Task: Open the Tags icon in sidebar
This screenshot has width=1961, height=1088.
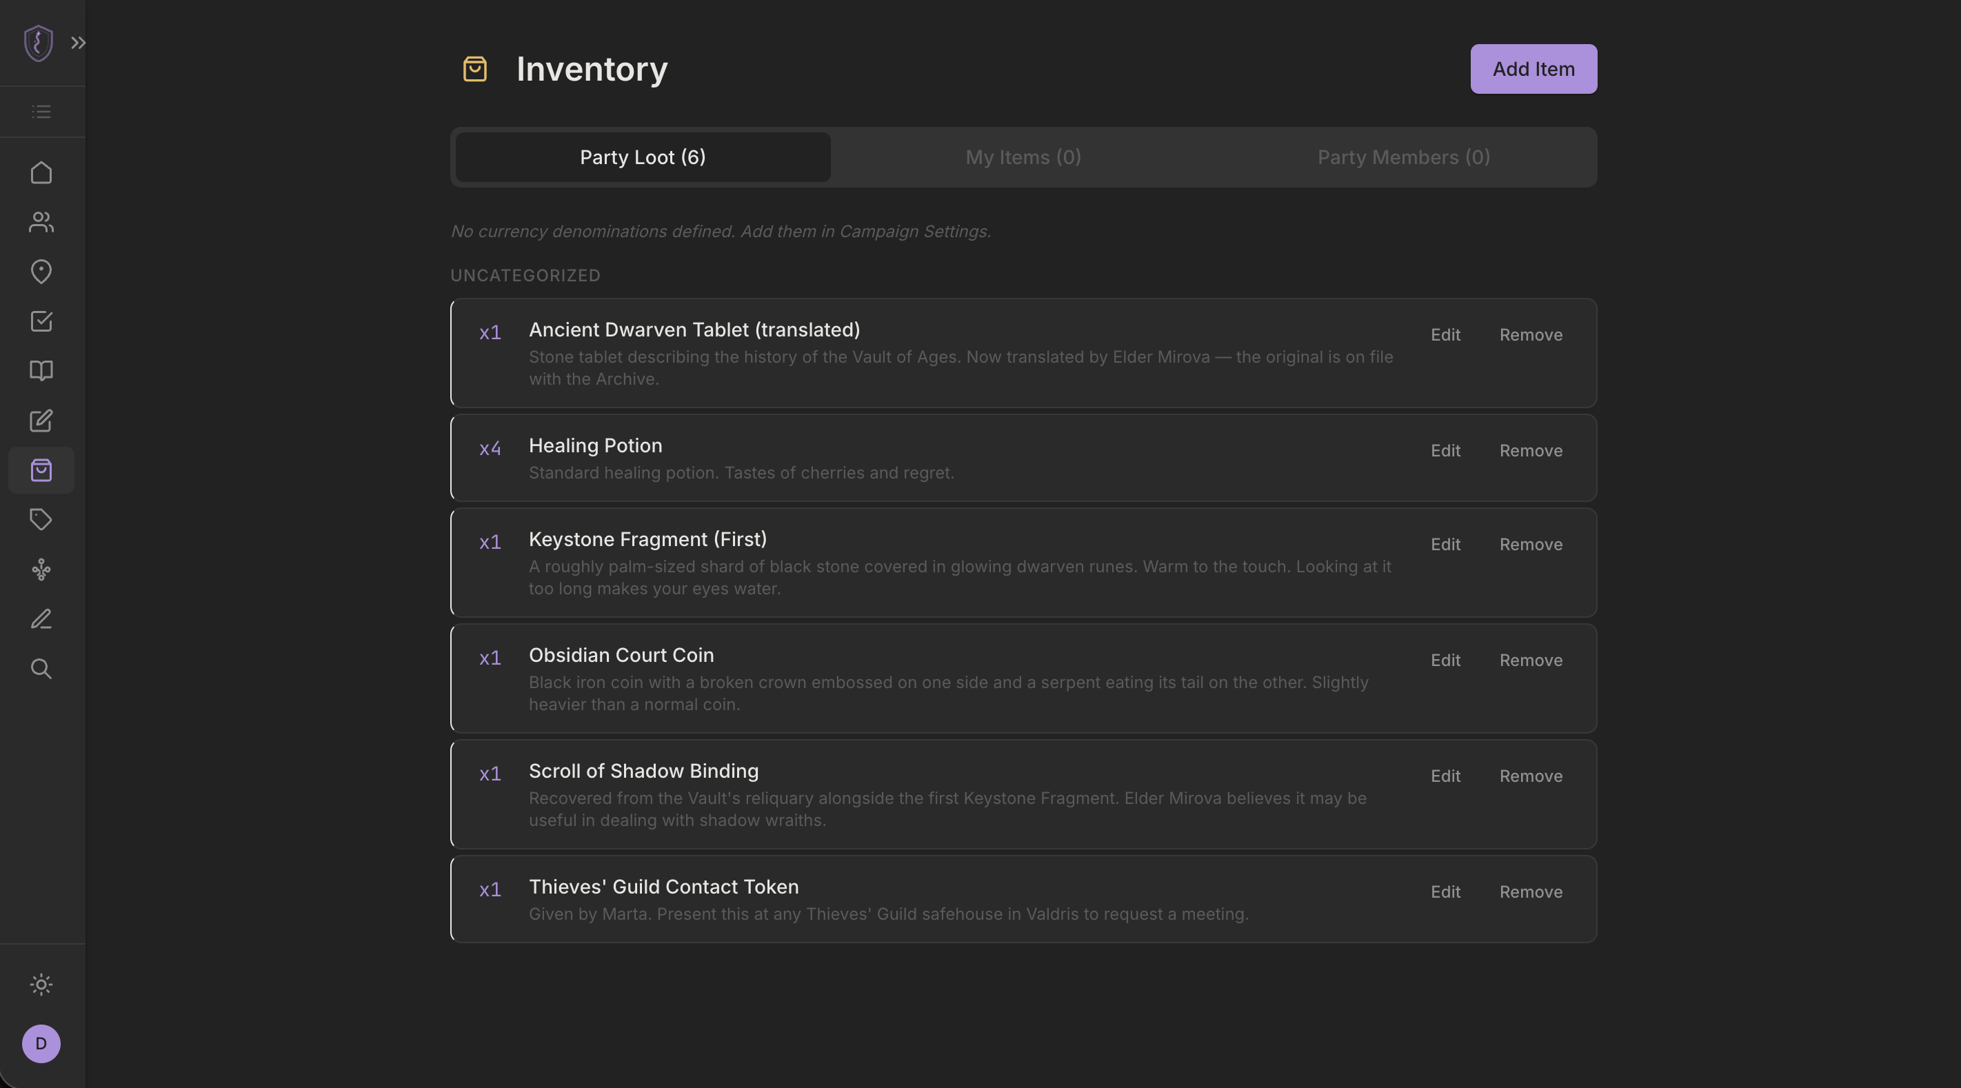Action: pyautogui.click(x=41, y=520)
